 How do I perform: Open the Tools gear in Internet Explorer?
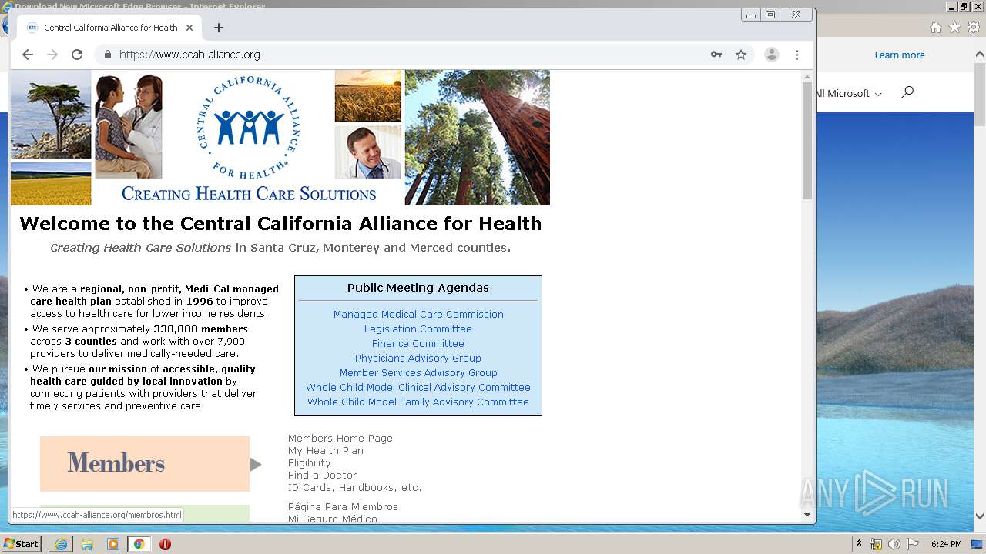pos(974,28)
